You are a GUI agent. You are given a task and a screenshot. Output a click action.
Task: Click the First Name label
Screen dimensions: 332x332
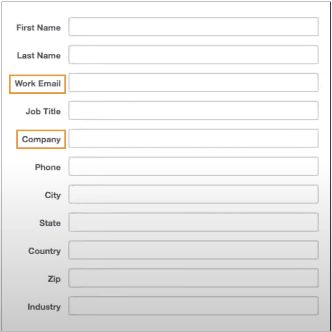[38, 28]
